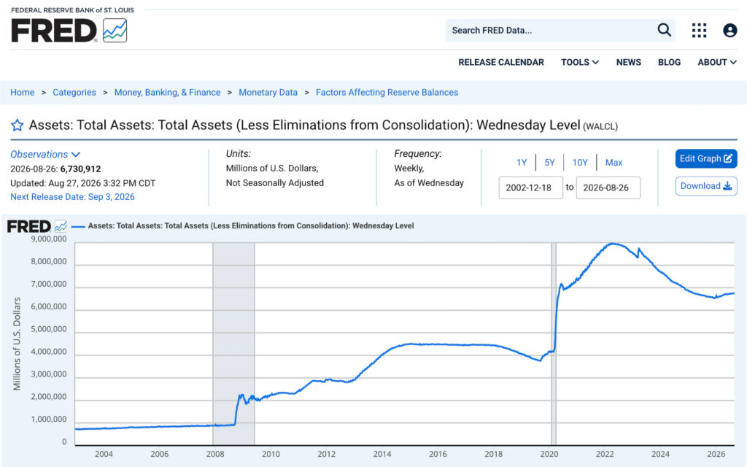Click the Edit Graph button

(706, 158)
